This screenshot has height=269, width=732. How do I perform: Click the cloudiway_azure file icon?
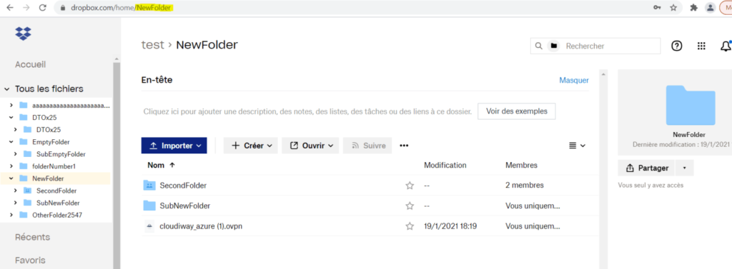coord(149,226)
